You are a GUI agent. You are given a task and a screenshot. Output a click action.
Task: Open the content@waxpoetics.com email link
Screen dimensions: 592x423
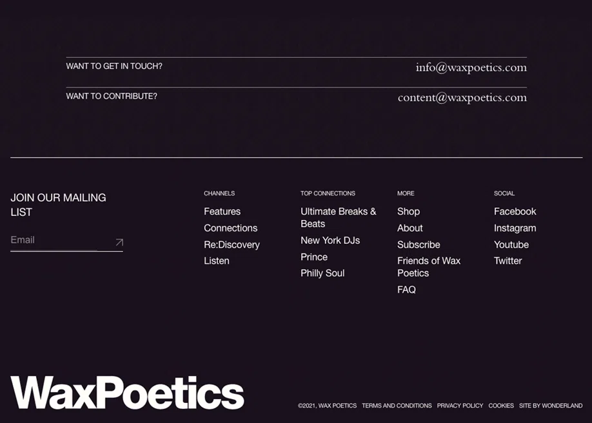tap(462, 97)
